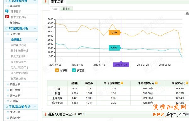The height and width of the screenshot is (121, 189).
Task: Click the 浏览量 column header
Action: [75, 83]
